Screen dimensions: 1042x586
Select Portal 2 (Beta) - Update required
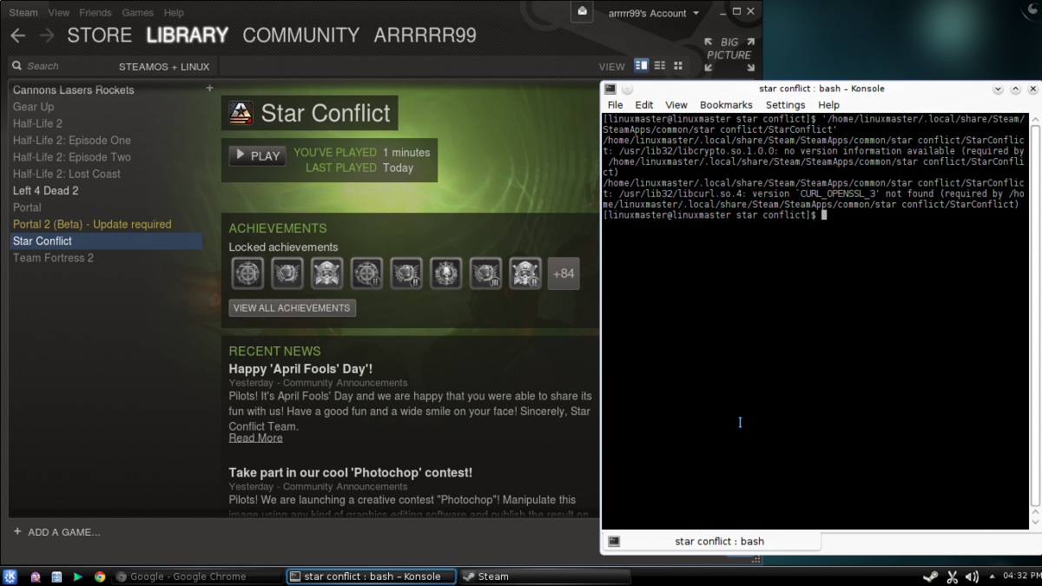(x=92, y=224)
